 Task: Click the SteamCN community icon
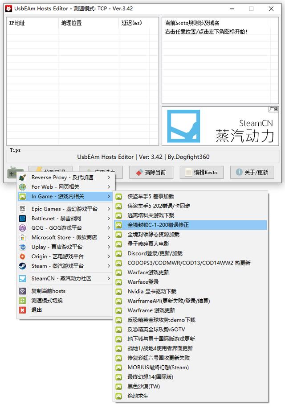click(x=22, y=279)
